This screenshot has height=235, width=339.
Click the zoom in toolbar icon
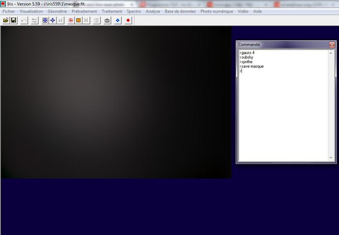click(45, 20)
